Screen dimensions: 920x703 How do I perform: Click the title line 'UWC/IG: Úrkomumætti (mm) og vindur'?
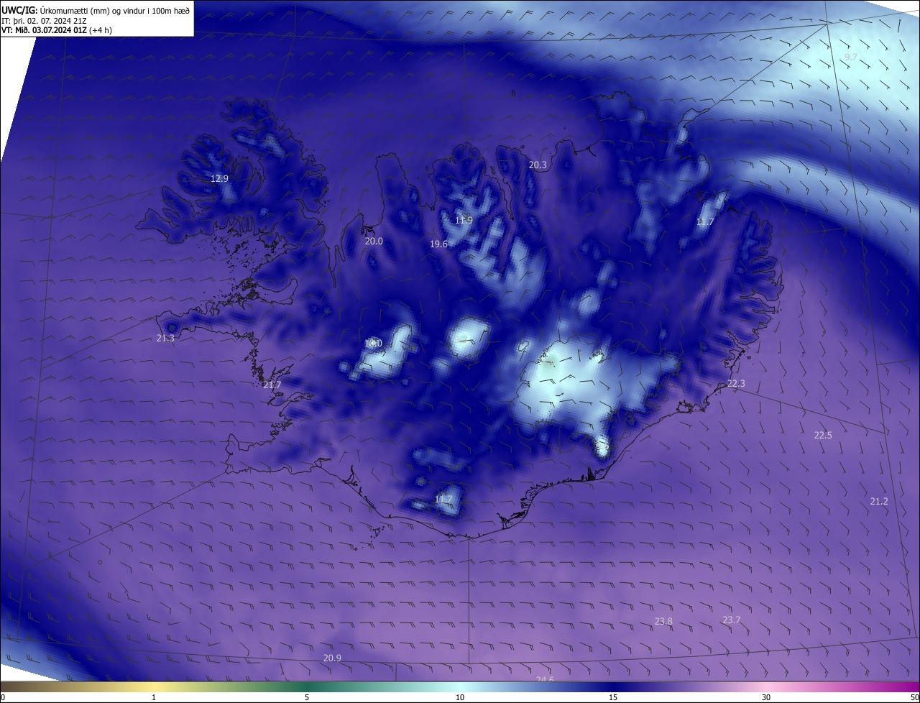tap(96, 9)
